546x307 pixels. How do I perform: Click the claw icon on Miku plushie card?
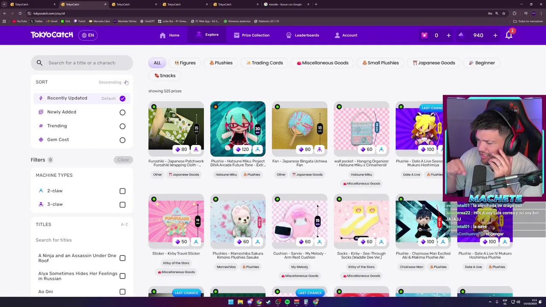(x=258, y=150)
